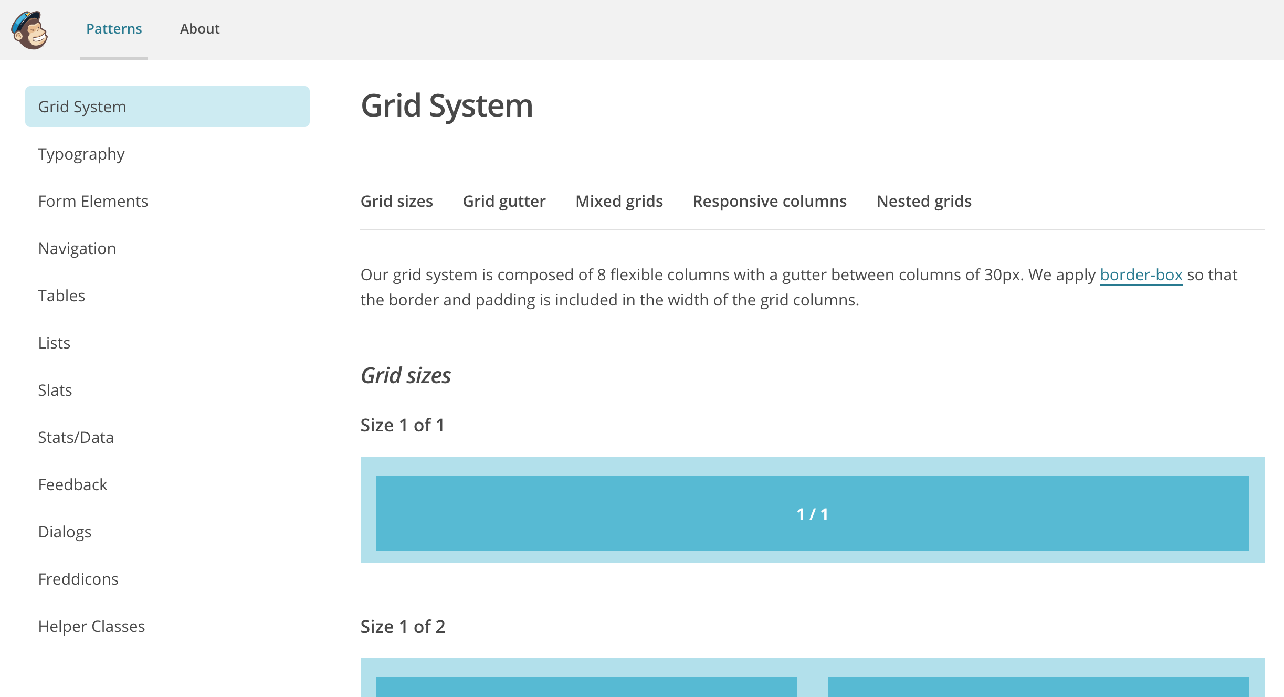
Task: Go to the Freddicons page
Action: point(78,579)
